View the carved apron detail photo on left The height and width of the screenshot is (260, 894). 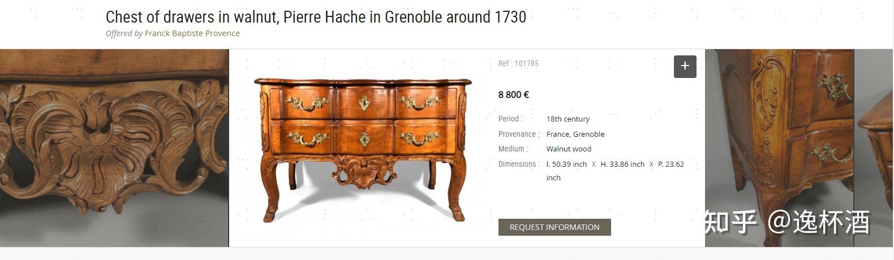[114, 148]
